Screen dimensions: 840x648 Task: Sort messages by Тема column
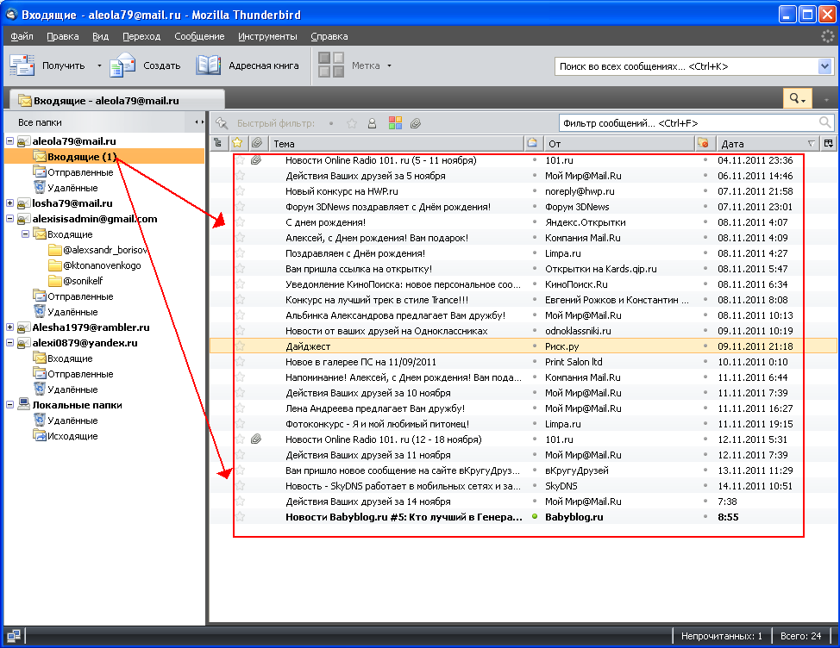click(397, 143)
